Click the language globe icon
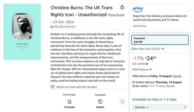Screen dimensions: 194x112 pyautogui.click(x=100, y=102)
